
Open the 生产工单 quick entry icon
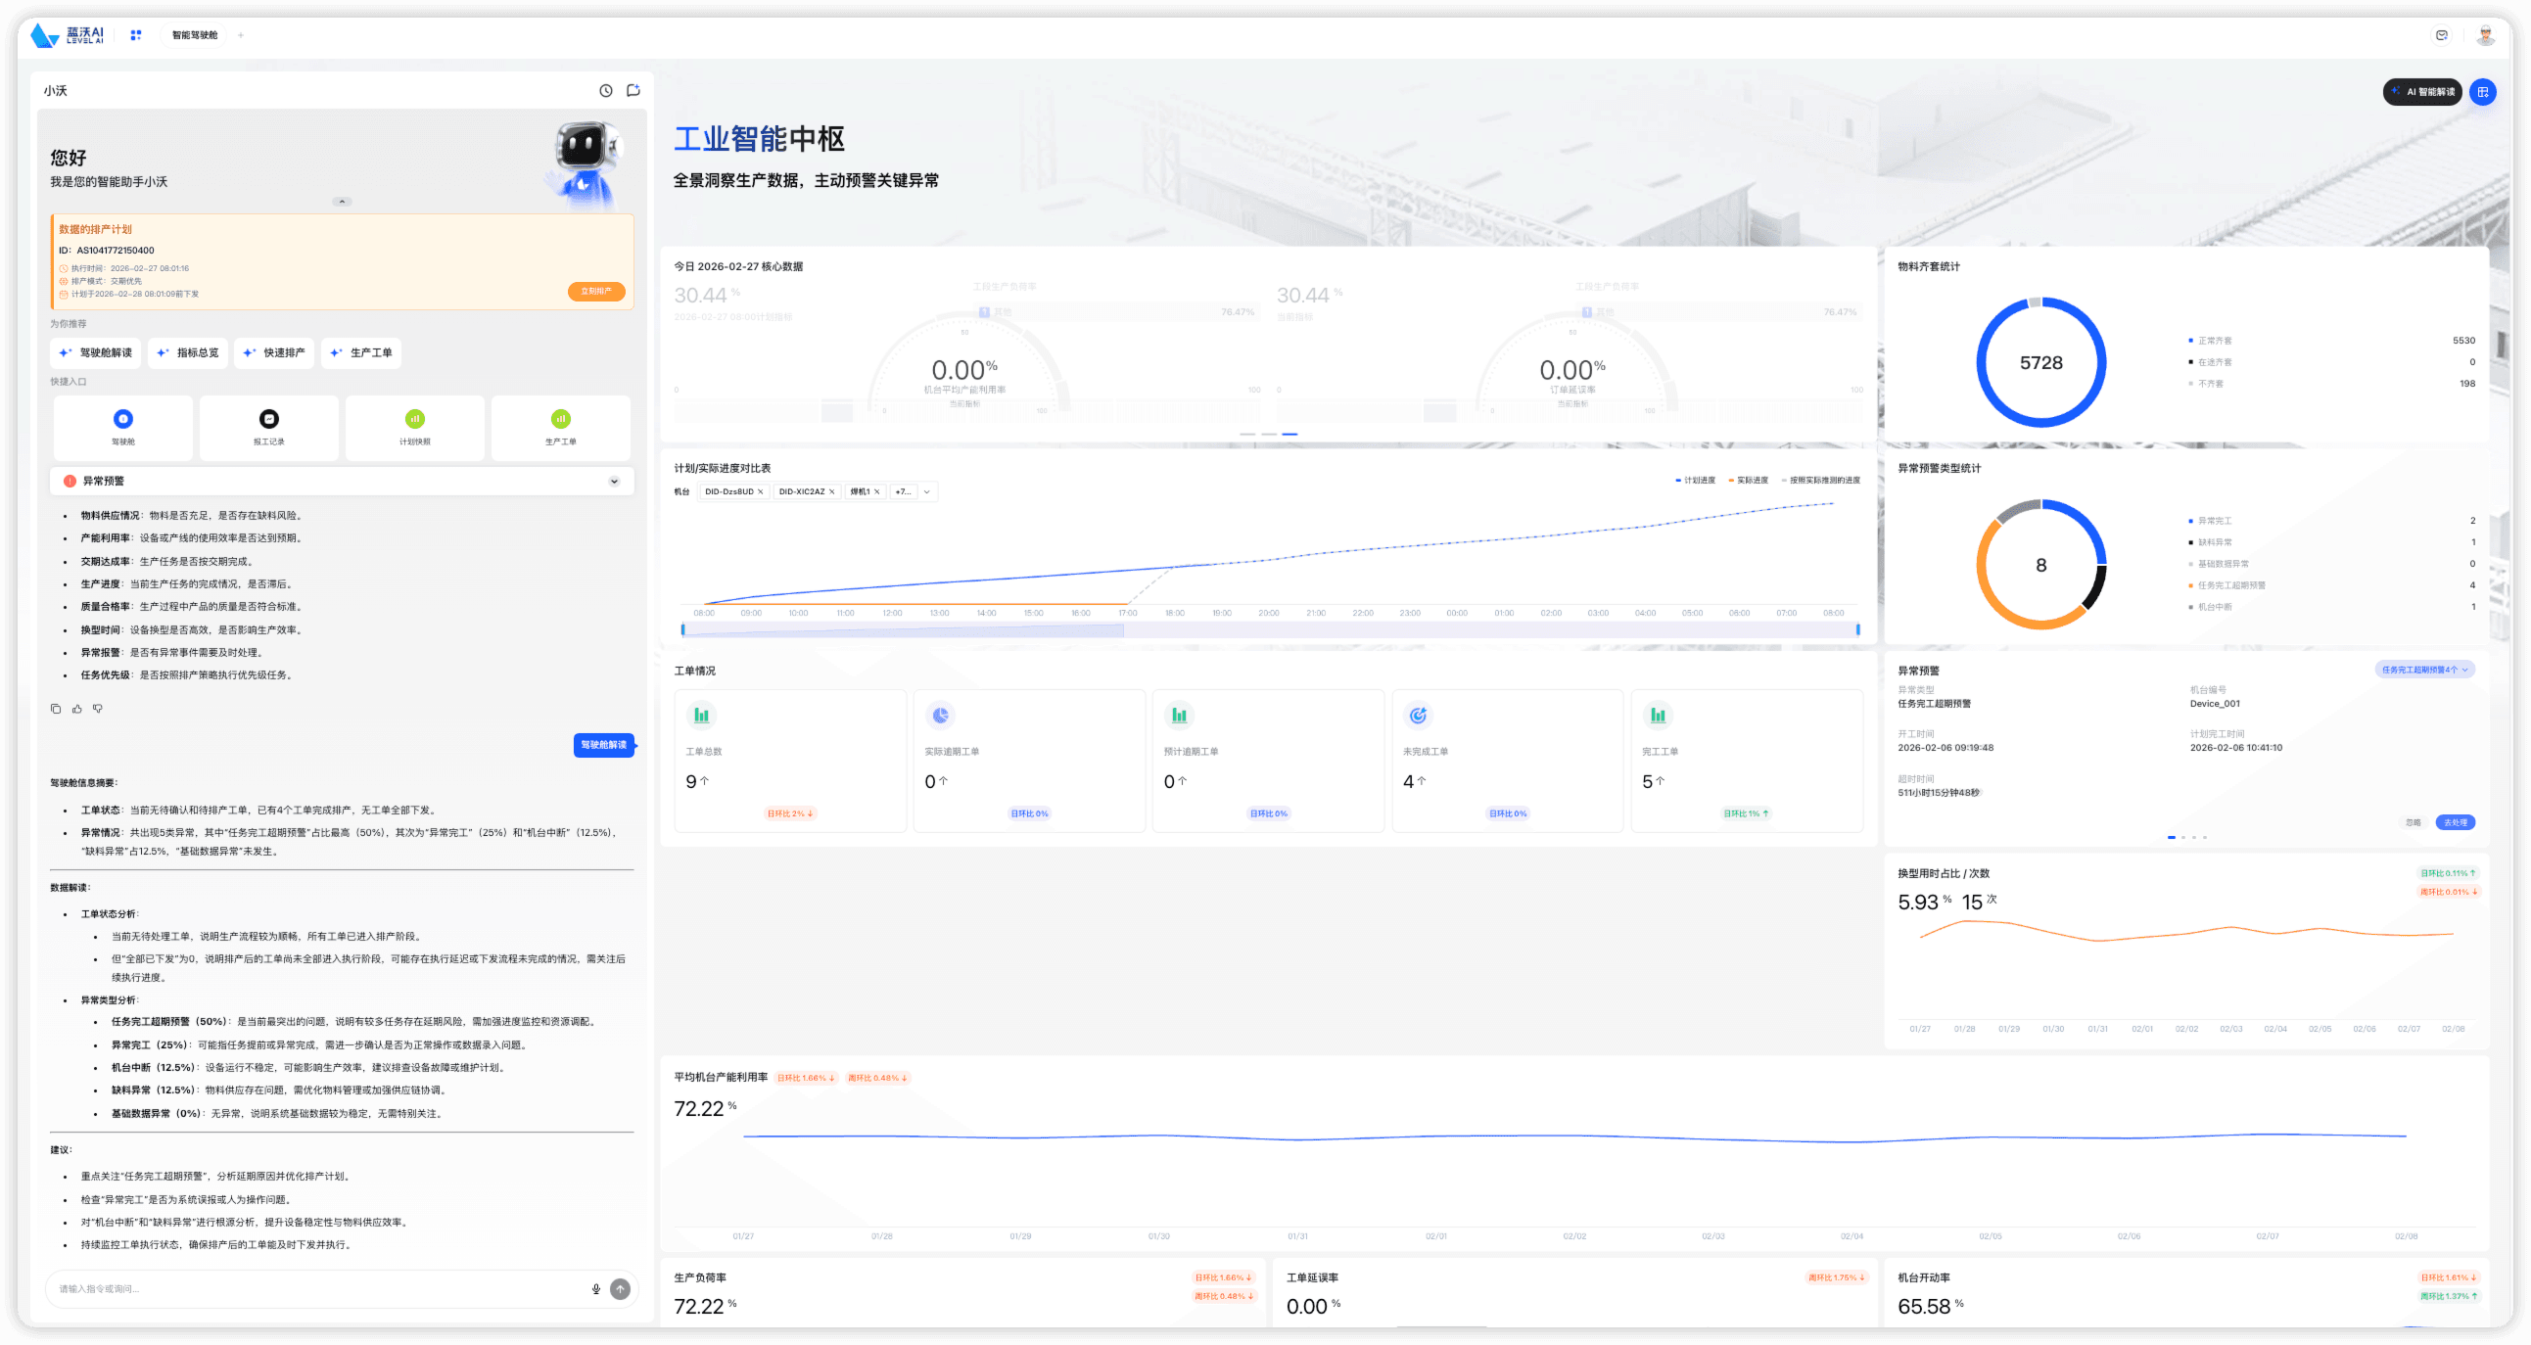click(x=560, y=418)
